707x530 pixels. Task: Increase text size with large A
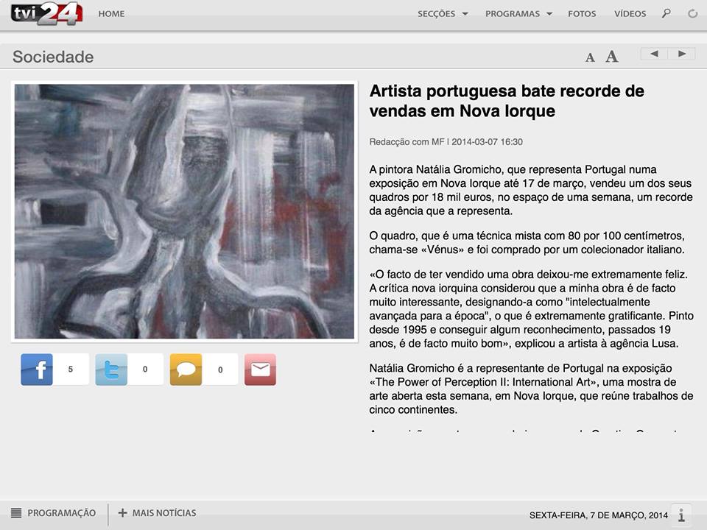612,57
